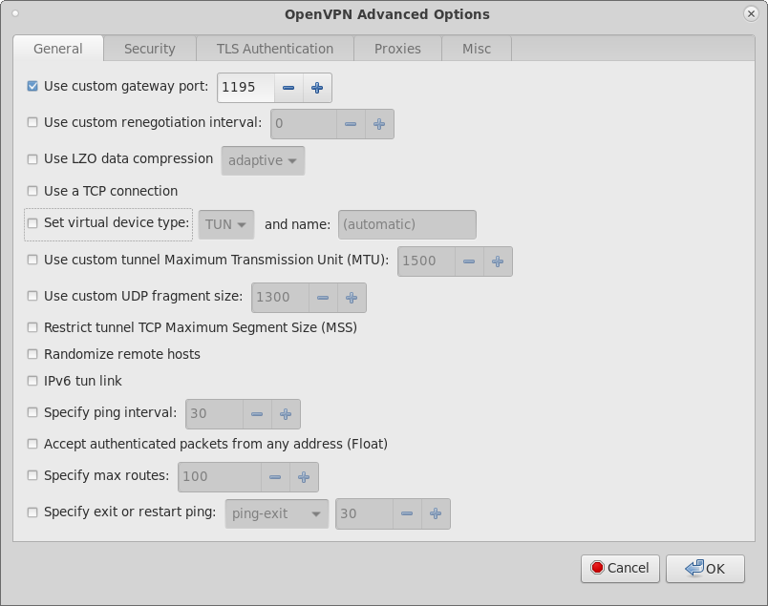This screenshot has width=768, height=606.
Task: Uncheck Use custom gateway port
Action: click(32, 86)
